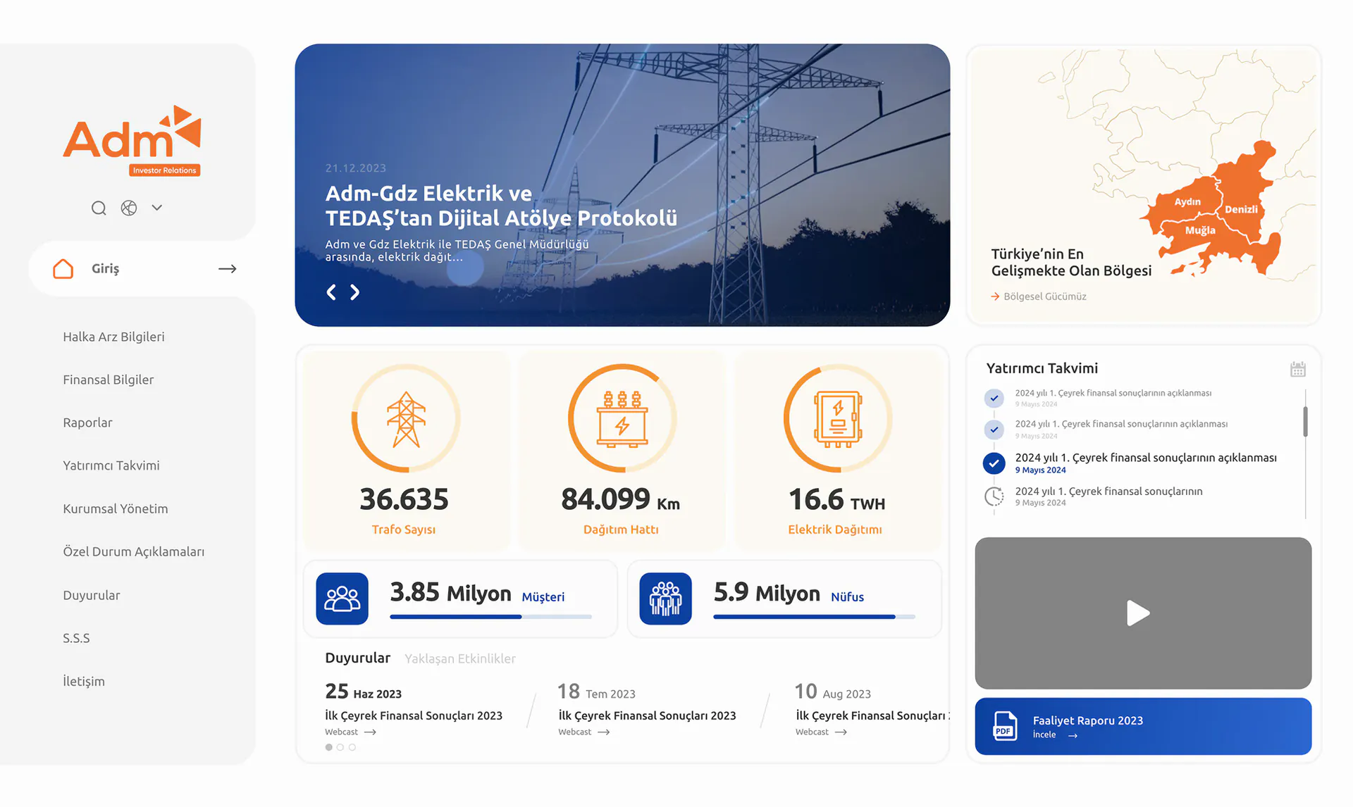The height and width of the screenshot is (807, 1353).
Task: Click the 84.099 Km value
Action: point(620,499)
